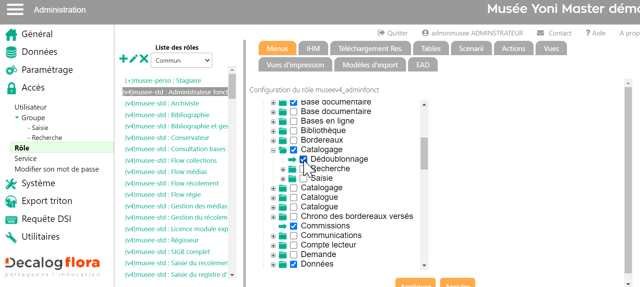Collapse the checked Catalogage tree node
Viewport: 640px width, 287px height.
pyautogui.click(x=273, y=150)
